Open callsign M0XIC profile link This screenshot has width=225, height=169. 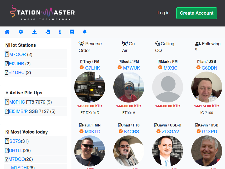170,68
